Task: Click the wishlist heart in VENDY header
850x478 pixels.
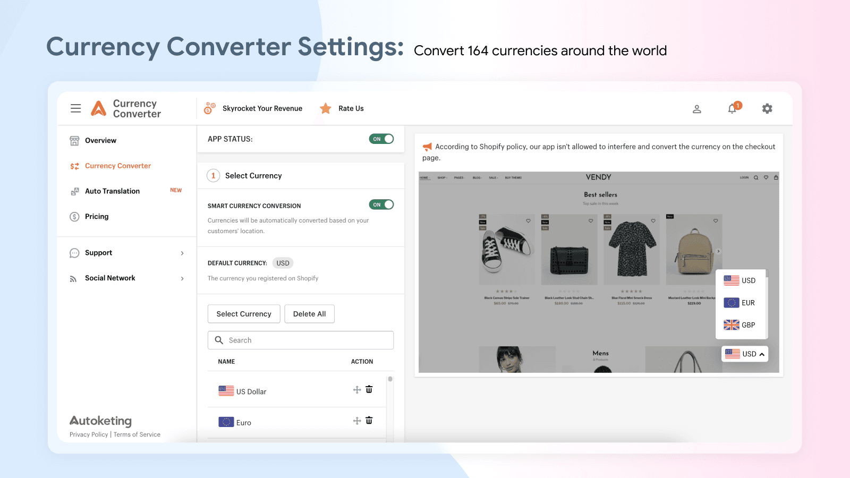Action: pos(766,177)
